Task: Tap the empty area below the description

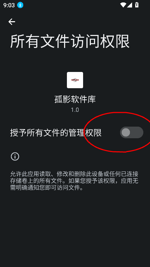Action: 75,228
